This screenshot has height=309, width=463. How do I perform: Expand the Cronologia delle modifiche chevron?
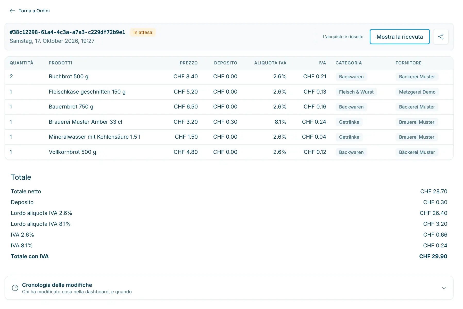[444, 288]
